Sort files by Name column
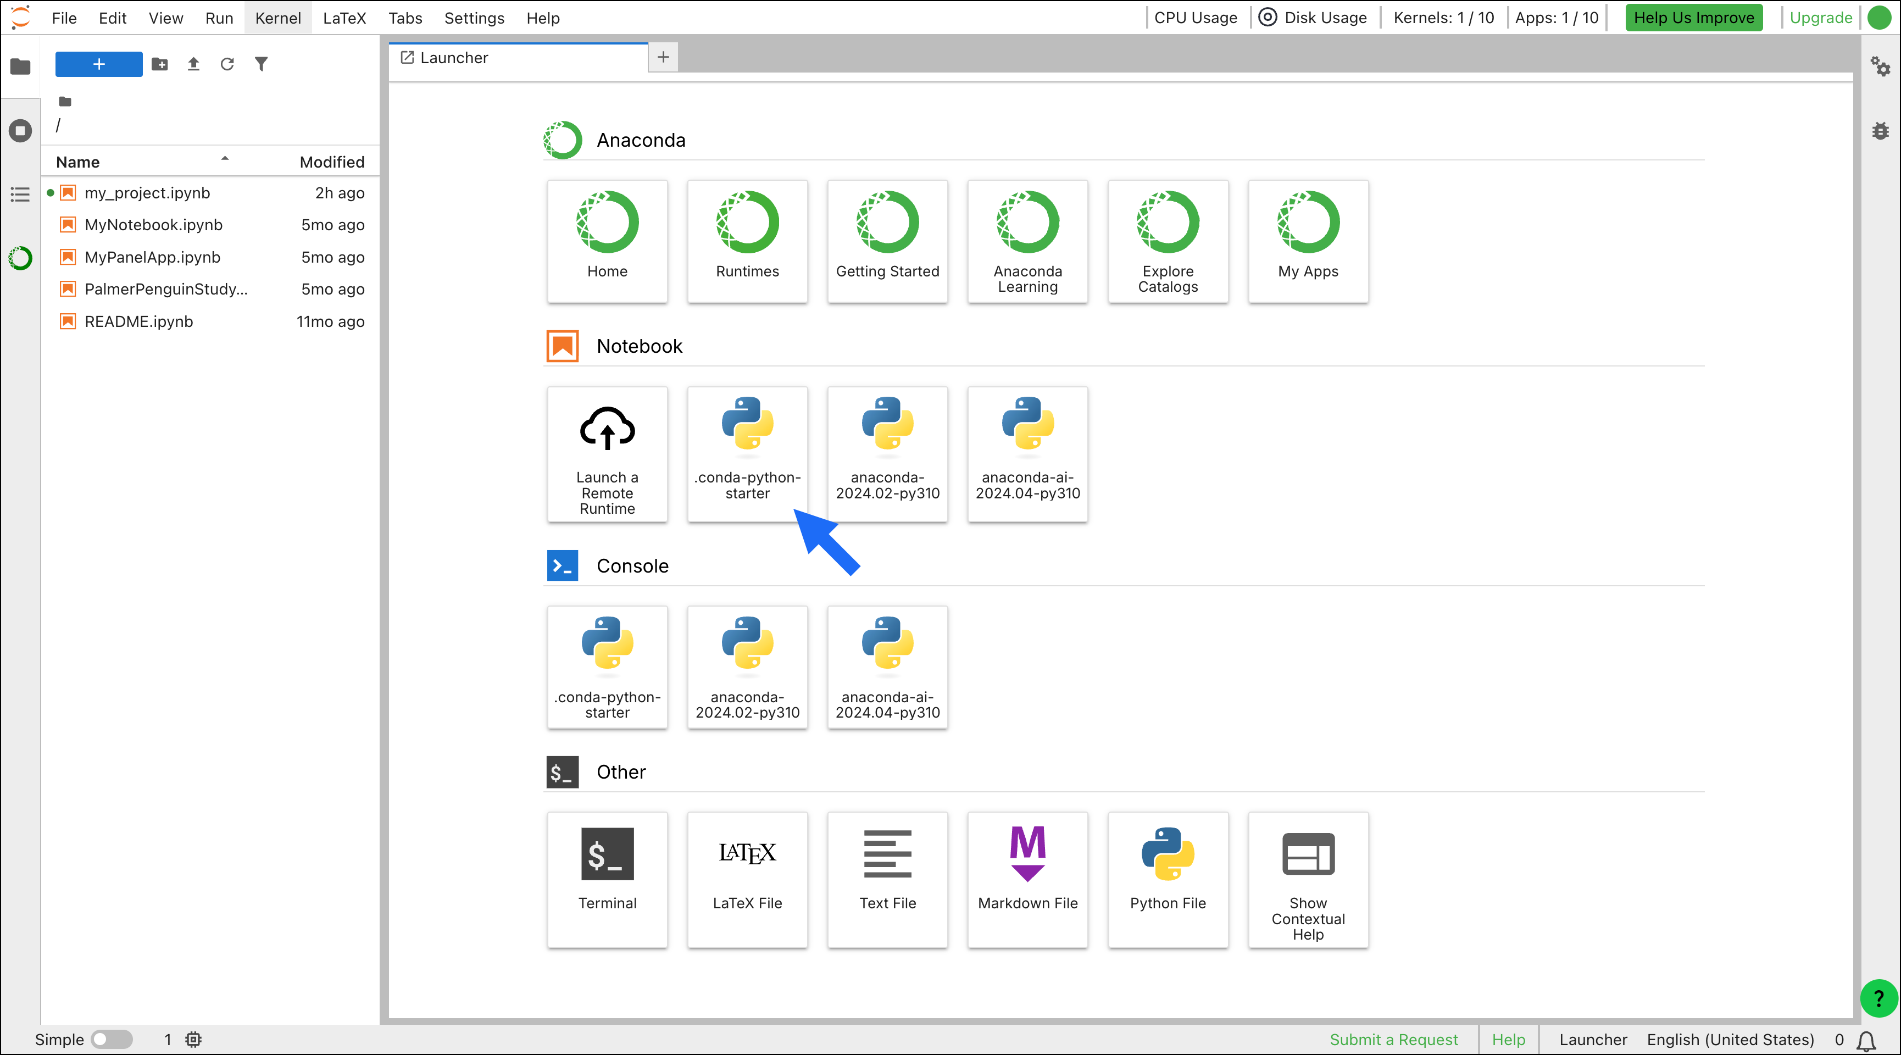Image resolution: width=1901 pixels, height=1055 pixels. coord(77,162)
